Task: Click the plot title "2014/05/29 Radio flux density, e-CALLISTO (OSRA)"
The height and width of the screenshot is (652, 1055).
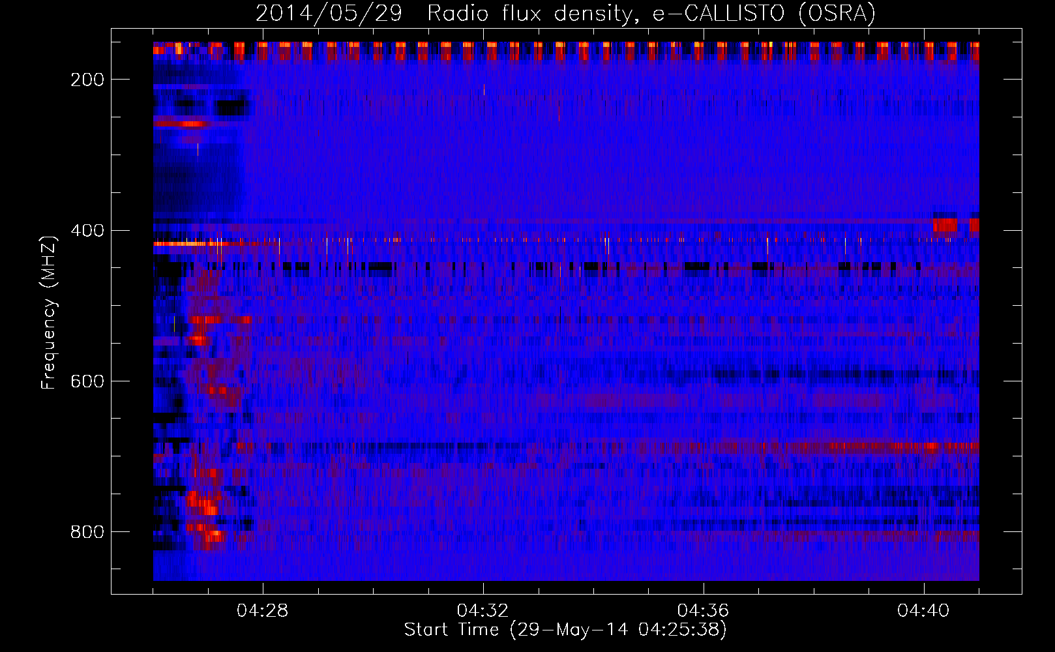Action: tap(565, 13)
